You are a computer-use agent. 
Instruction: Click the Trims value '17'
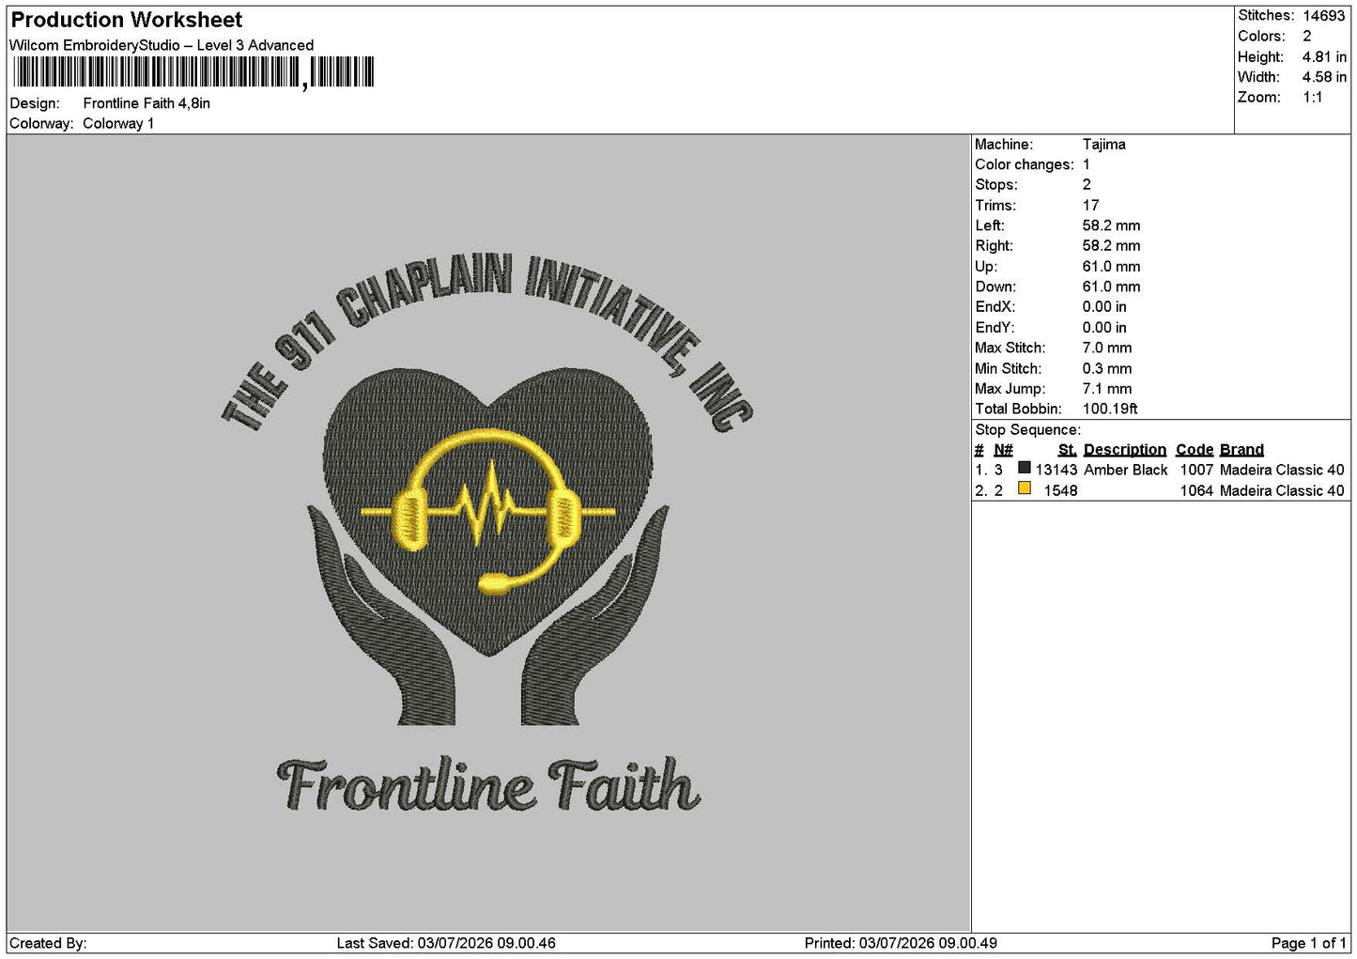point(1090,206)
